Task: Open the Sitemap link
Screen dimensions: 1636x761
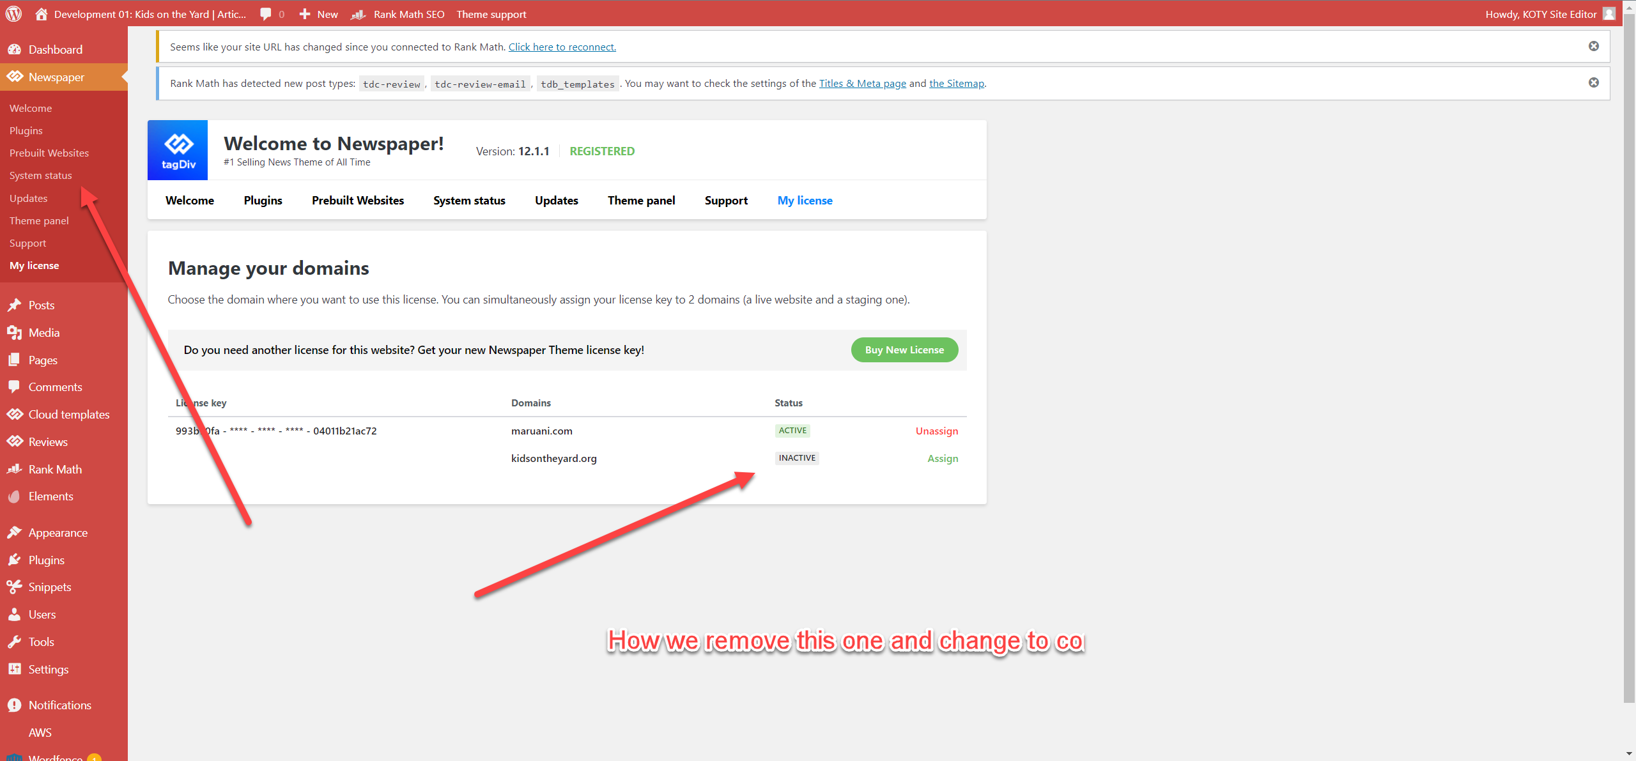Action: (957, 83)
